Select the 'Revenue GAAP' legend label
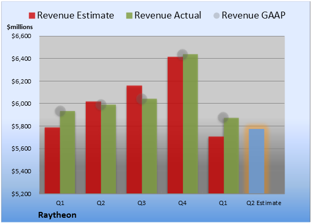The height and width of the screenshot is (223, 311). click(253, 15)
